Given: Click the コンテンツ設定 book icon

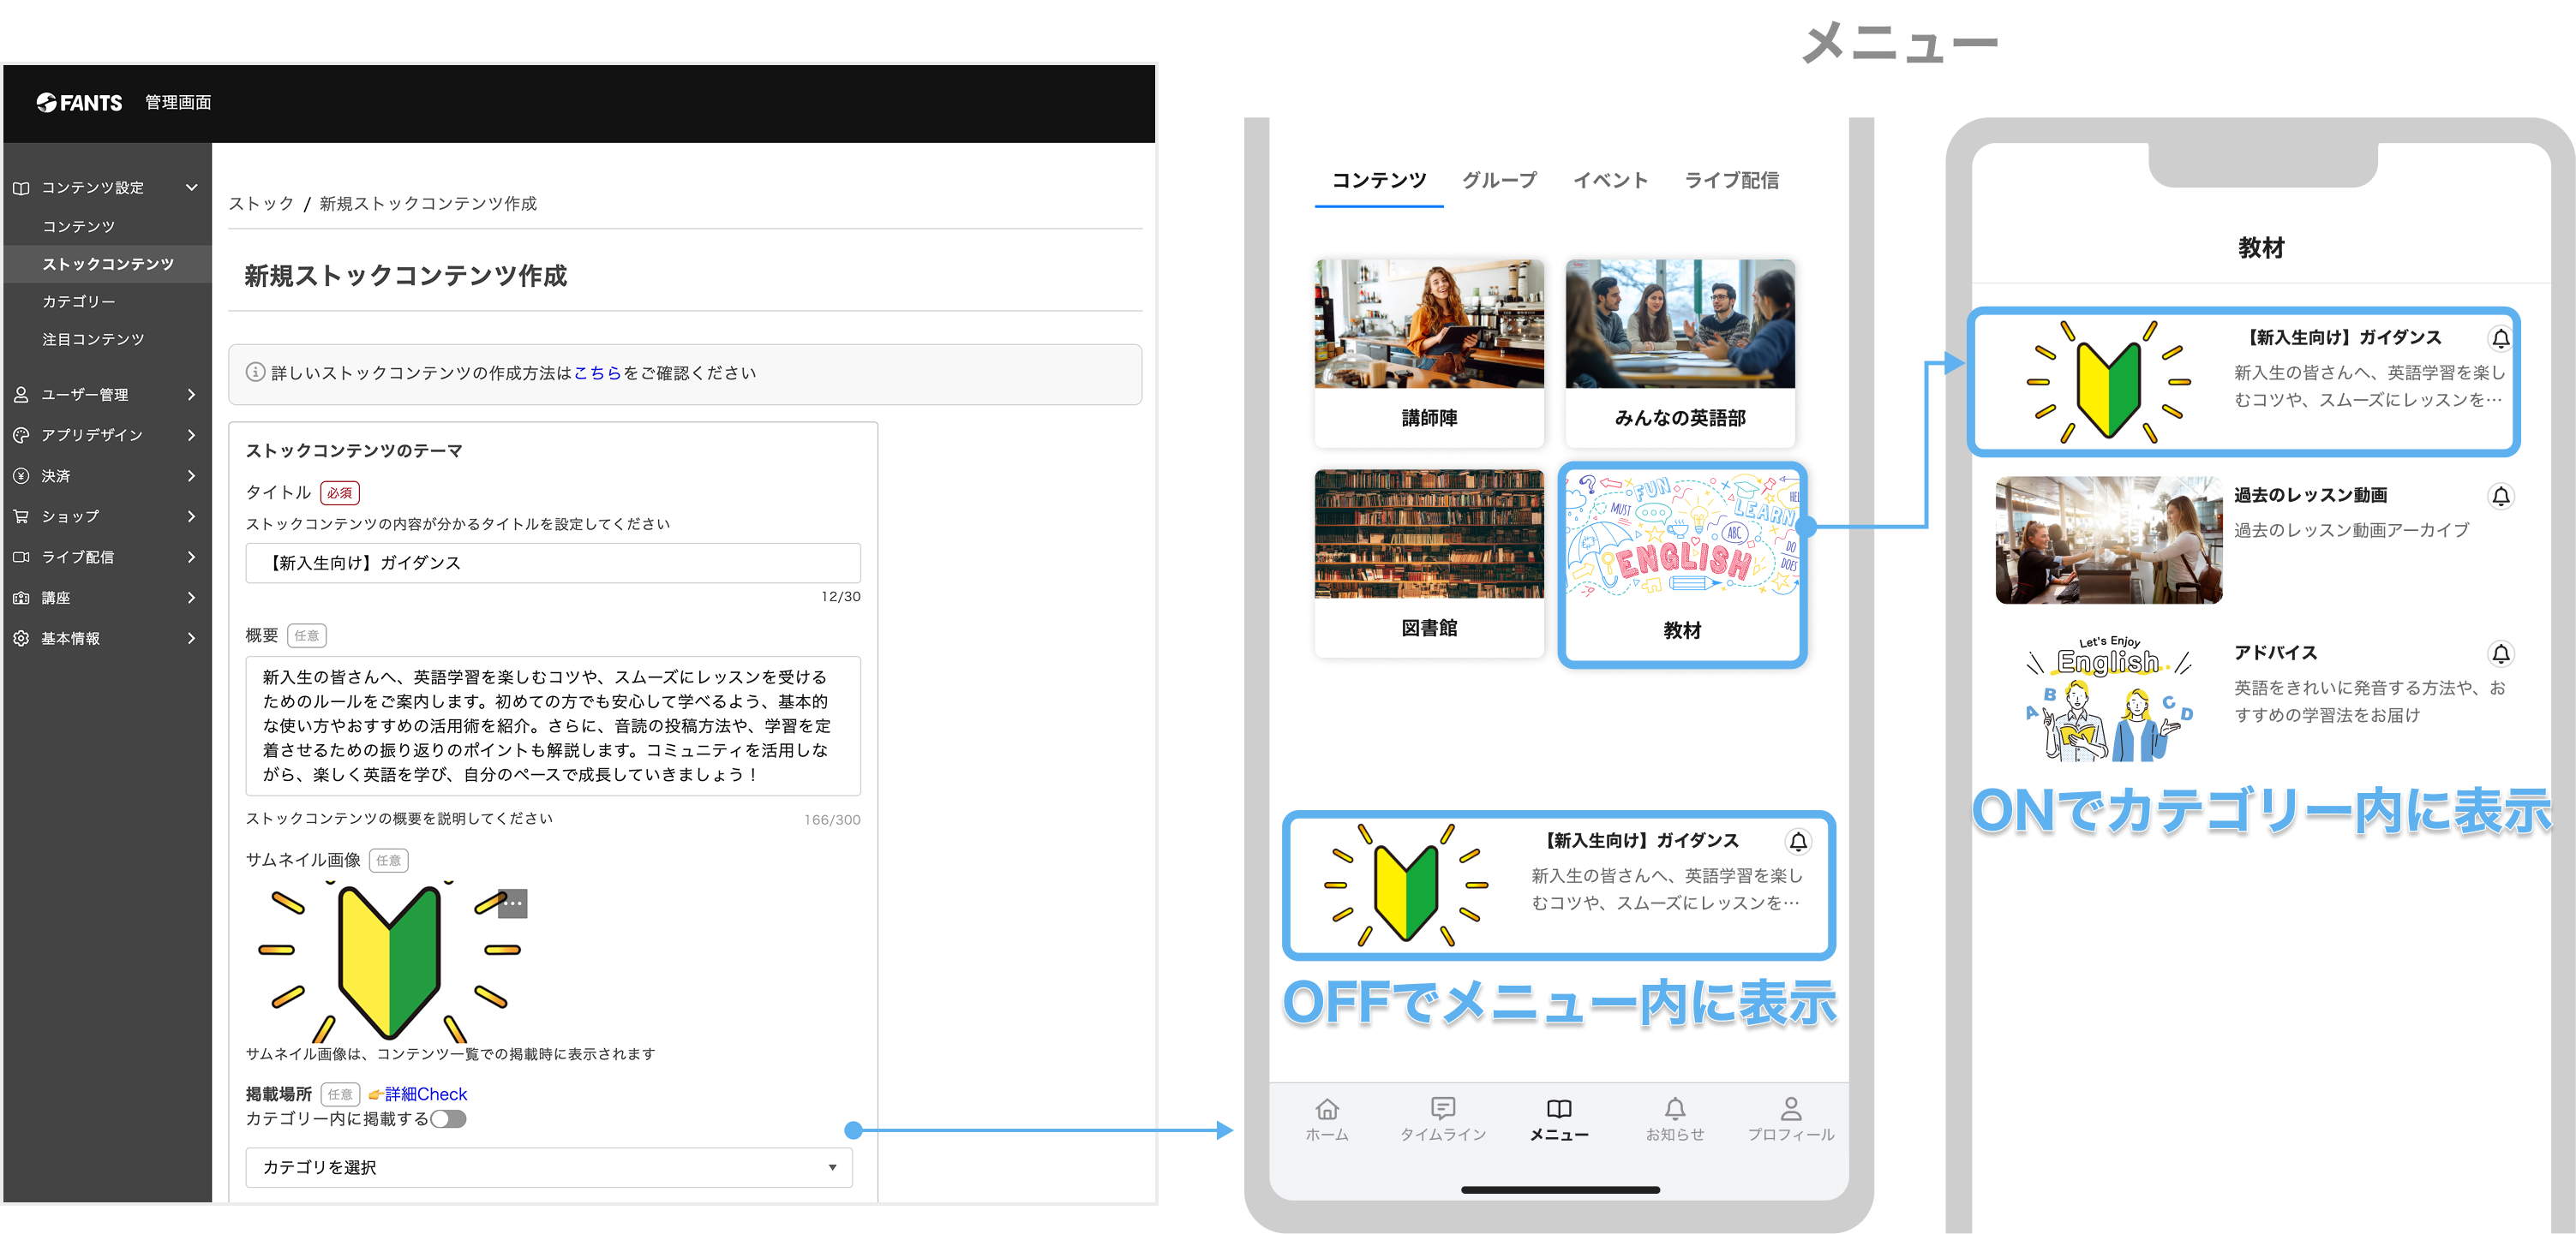Looking at the screenshot, I should [21, 188].
